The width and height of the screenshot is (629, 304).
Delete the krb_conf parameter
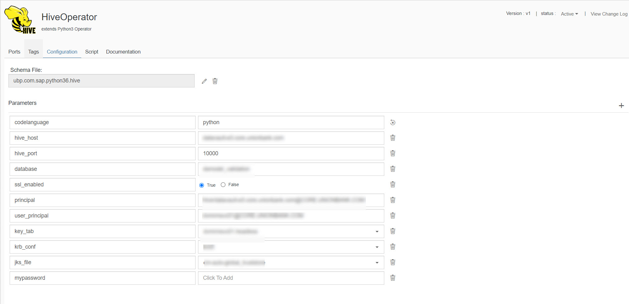click(393, 247)
